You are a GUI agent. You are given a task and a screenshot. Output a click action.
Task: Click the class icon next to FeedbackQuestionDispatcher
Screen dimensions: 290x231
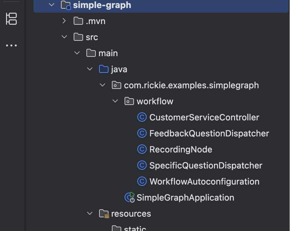click(x=142, y=133)
